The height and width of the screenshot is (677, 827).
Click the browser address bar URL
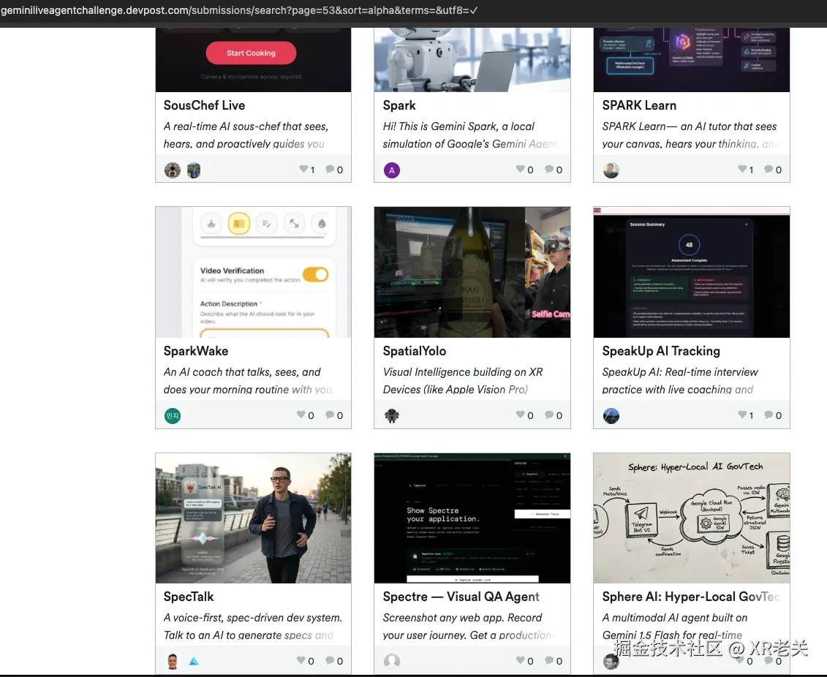[239, 10]
